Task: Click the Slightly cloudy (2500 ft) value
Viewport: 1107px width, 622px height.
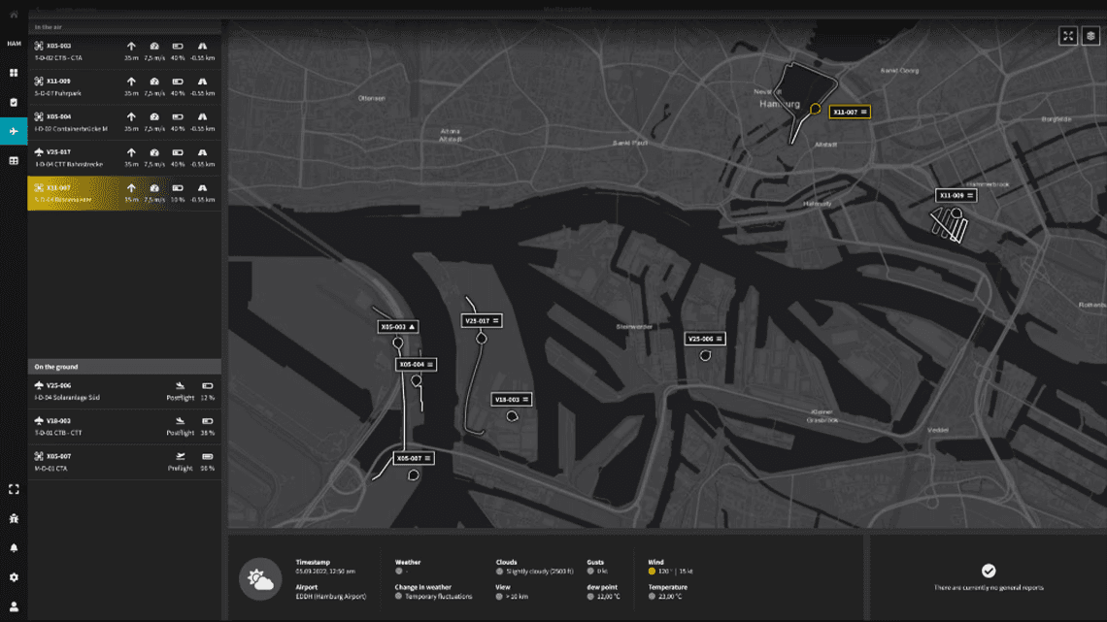Action: tap(540, 572)
